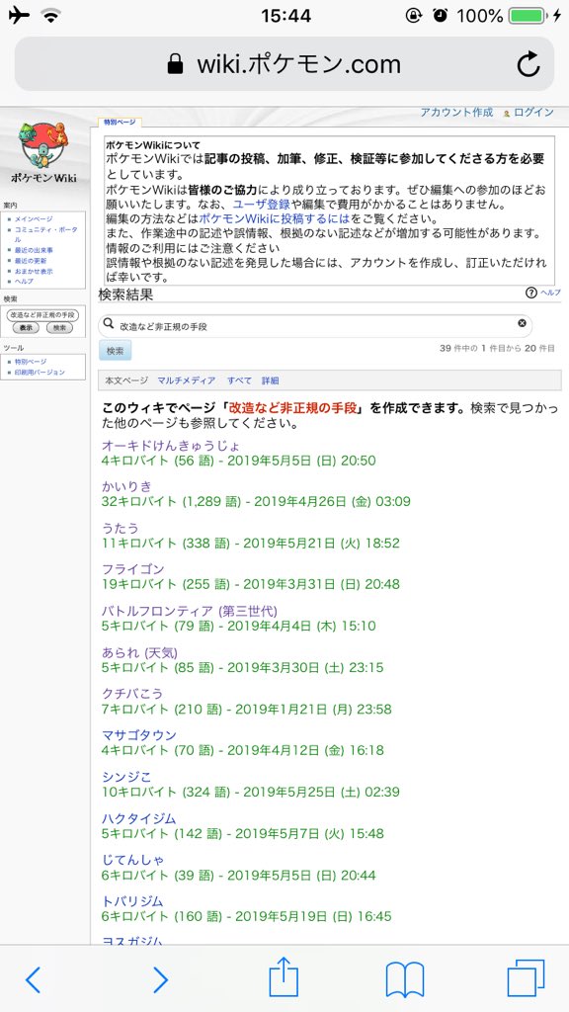Open 最近の更新 in sidebar

pos(31,261)
